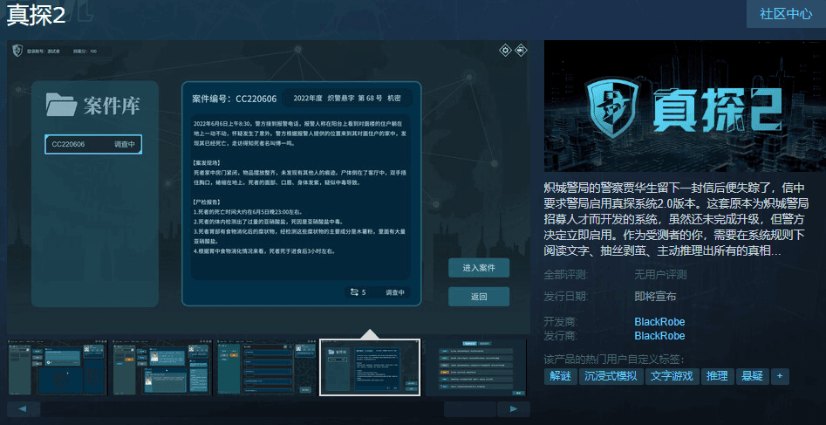The height and width of the screenshot is (425, 826).
Task: Click the swap arrows icon beside 5
Action: tap(354, 292)
